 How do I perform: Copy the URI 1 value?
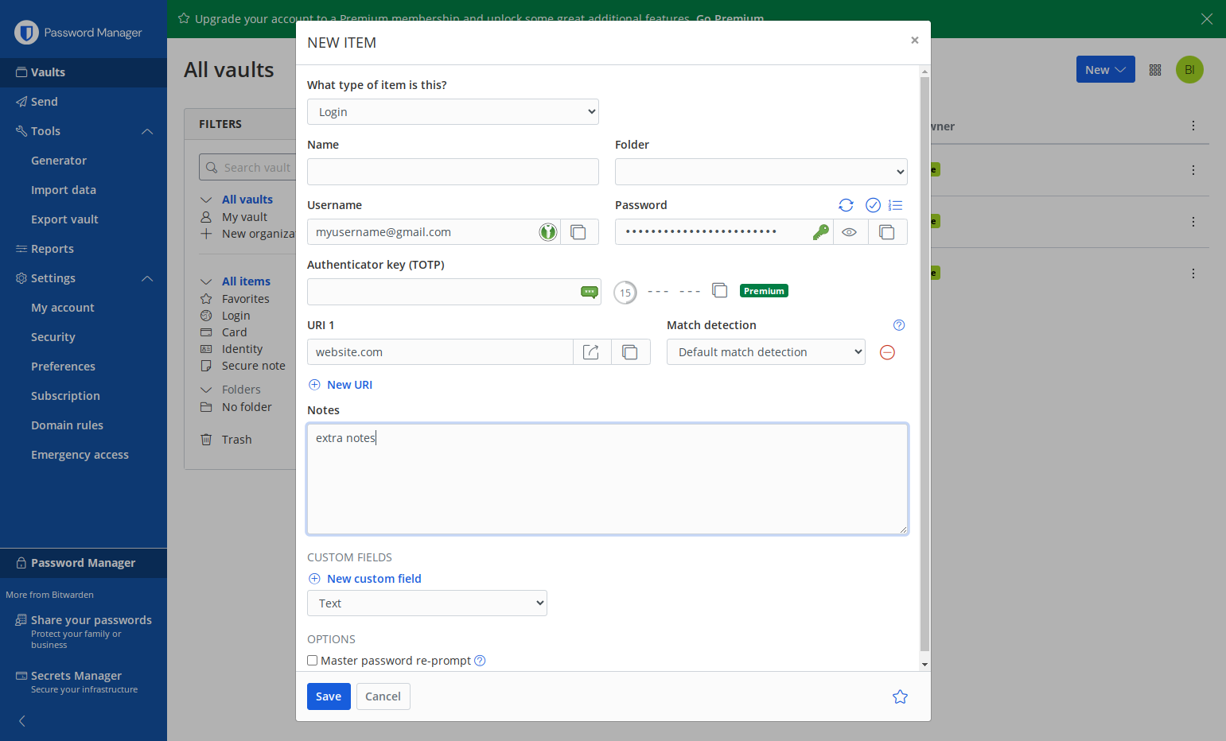coord(630,352)
